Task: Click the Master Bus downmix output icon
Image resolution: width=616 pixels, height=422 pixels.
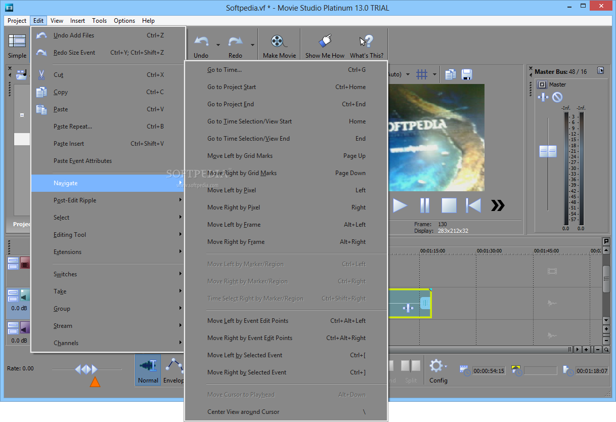Action: coord(543,97)
